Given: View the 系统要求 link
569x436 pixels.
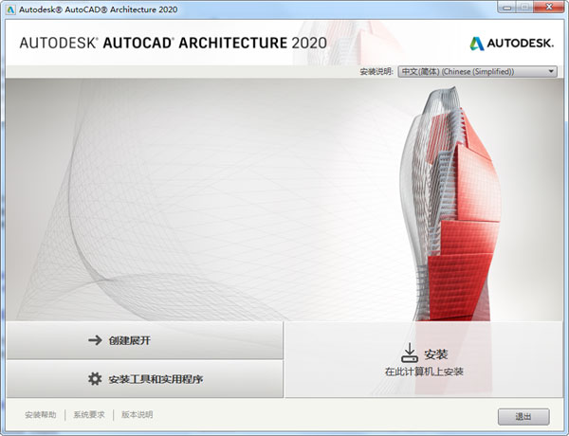Looking at the screenshot, I should coord(89,415).
